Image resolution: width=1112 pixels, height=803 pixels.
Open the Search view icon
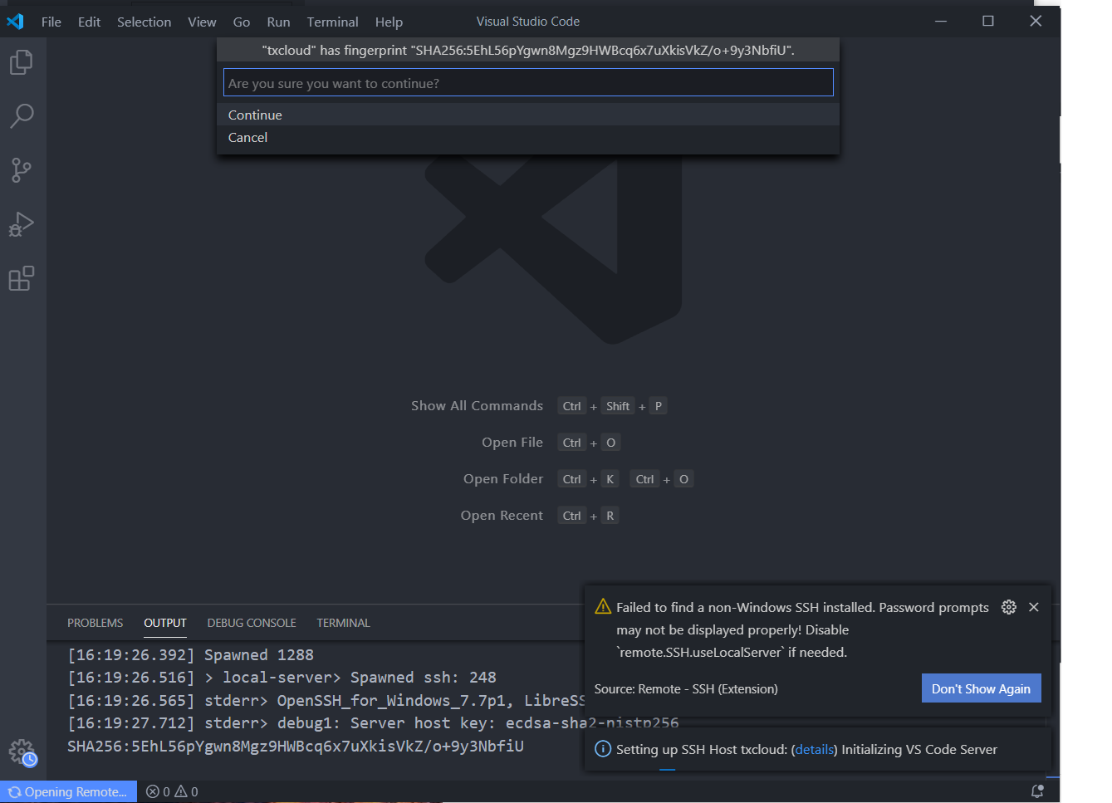[x=22, y=116]
